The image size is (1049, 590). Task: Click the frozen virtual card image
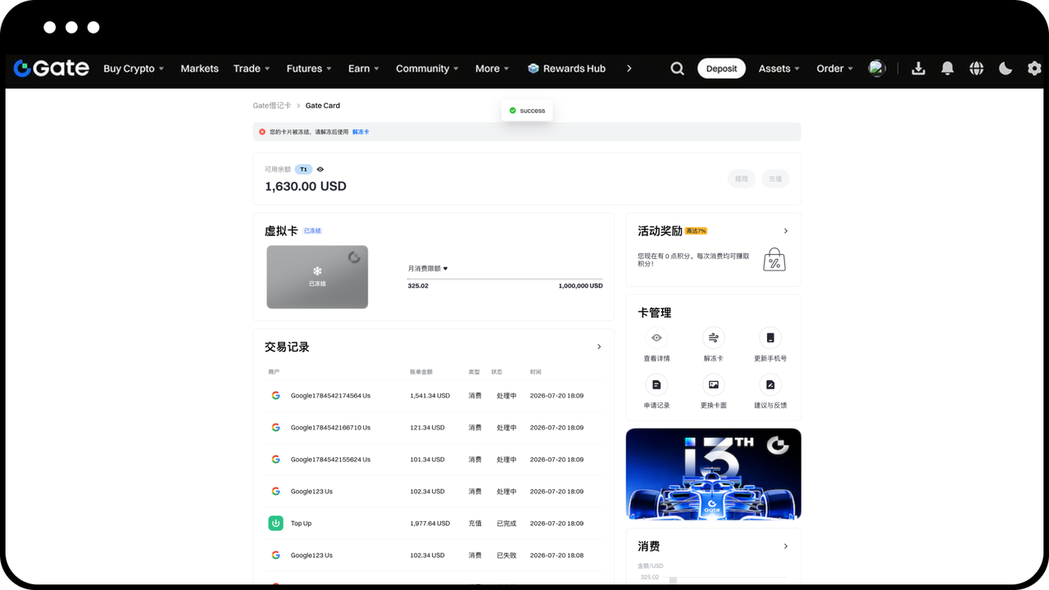point(317,277)
